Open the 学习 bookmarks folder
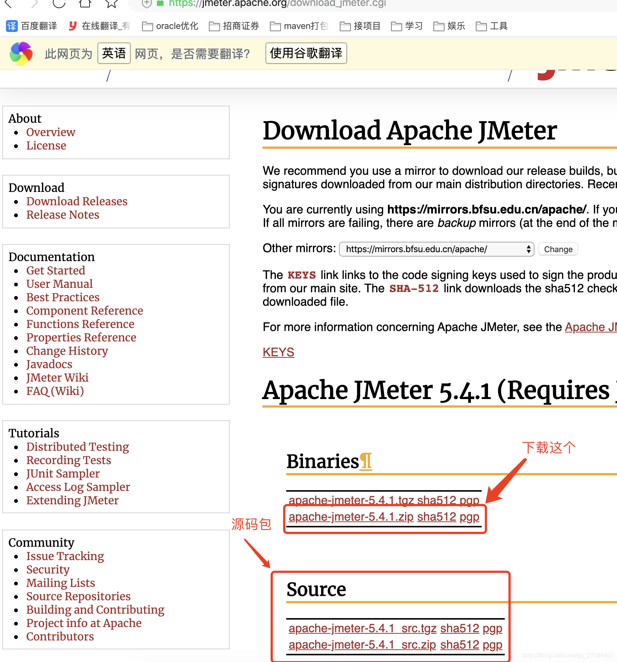This screenshot has height=662, width=617. coord(407,26)
